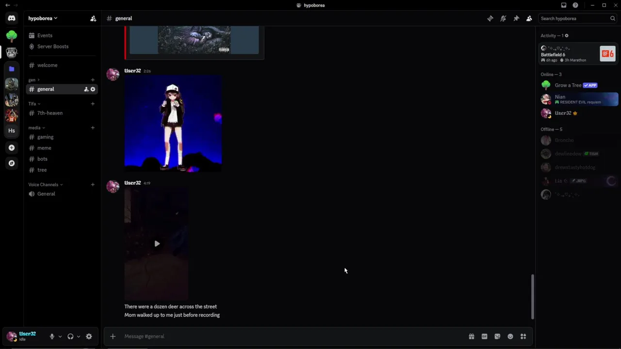Open headphone output options arrow
This screenshot has width=621, height=349.
tap(79, 336)
